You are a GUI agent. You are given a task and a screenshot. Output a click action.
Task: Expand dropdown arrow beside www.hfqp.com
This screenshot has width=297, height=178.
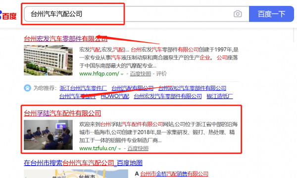pyautogui.click(x=122, y=74)
